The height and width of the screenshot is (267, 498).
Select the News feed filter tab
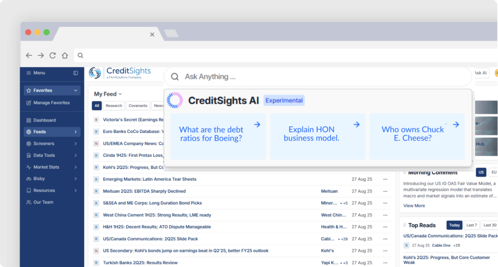[x=158, y=106]
